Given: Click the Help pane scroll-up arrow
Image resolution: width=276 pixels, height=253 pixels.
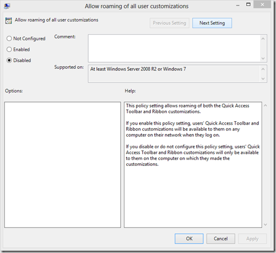Looking at the screenshot, I should pos(266,105).
